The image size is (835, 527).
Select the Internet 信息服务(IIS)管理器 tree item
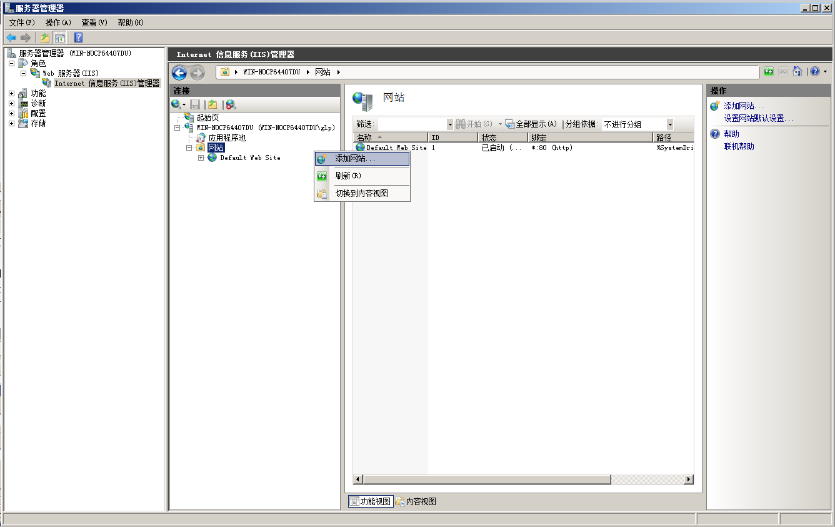click(107, 83)
